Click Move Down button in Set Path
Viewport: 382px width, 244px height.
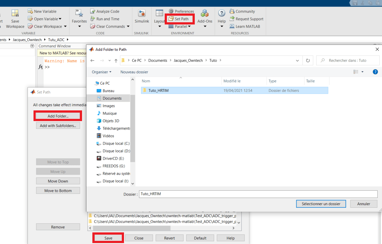pos(58,181)
